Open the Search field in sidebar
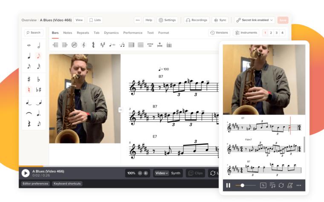324x202 pixels. point(34,33)
